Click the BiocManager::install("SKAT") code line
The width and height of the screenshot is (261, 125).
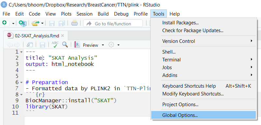coord(71,101)
